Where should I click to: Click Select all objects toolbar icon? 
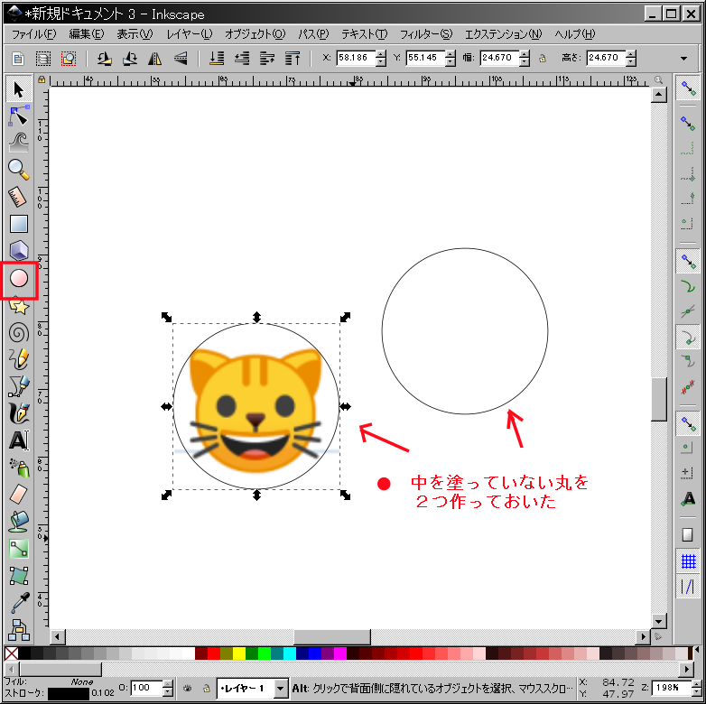pyautogui.click(x=17, y=58)
